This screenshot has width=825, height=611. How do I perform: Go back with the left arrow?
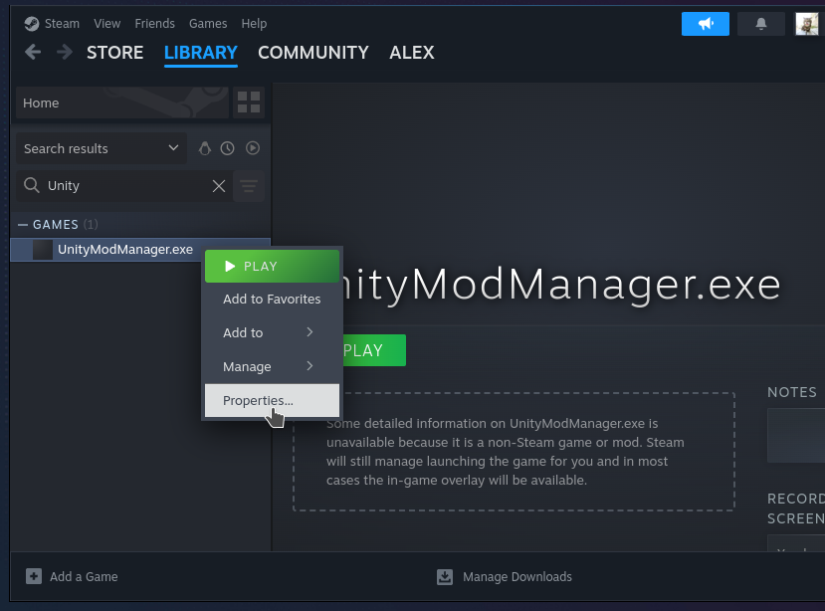coord(33,52)
